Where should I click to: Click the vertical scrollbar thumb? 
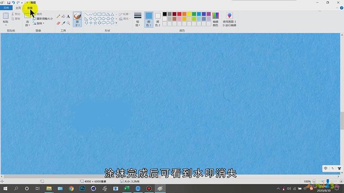coord(342,121)
